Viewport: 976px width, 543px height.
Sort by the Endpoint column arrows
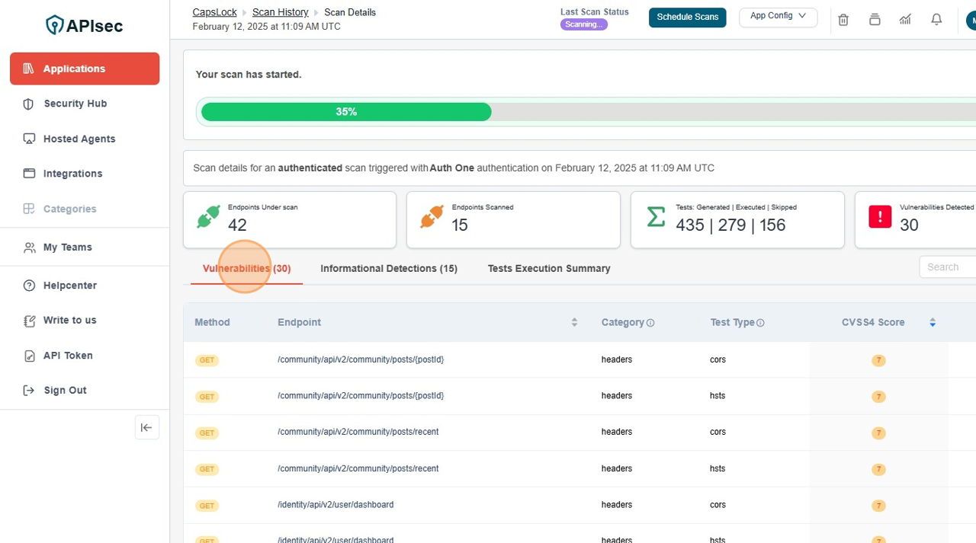tap(574, 323)
